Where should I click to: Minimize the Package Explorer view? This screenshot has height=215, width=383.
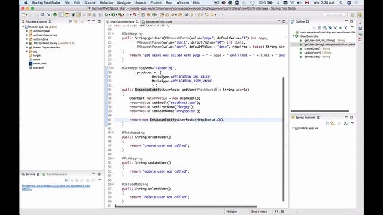pyautogui.click(x=93, y=21)
